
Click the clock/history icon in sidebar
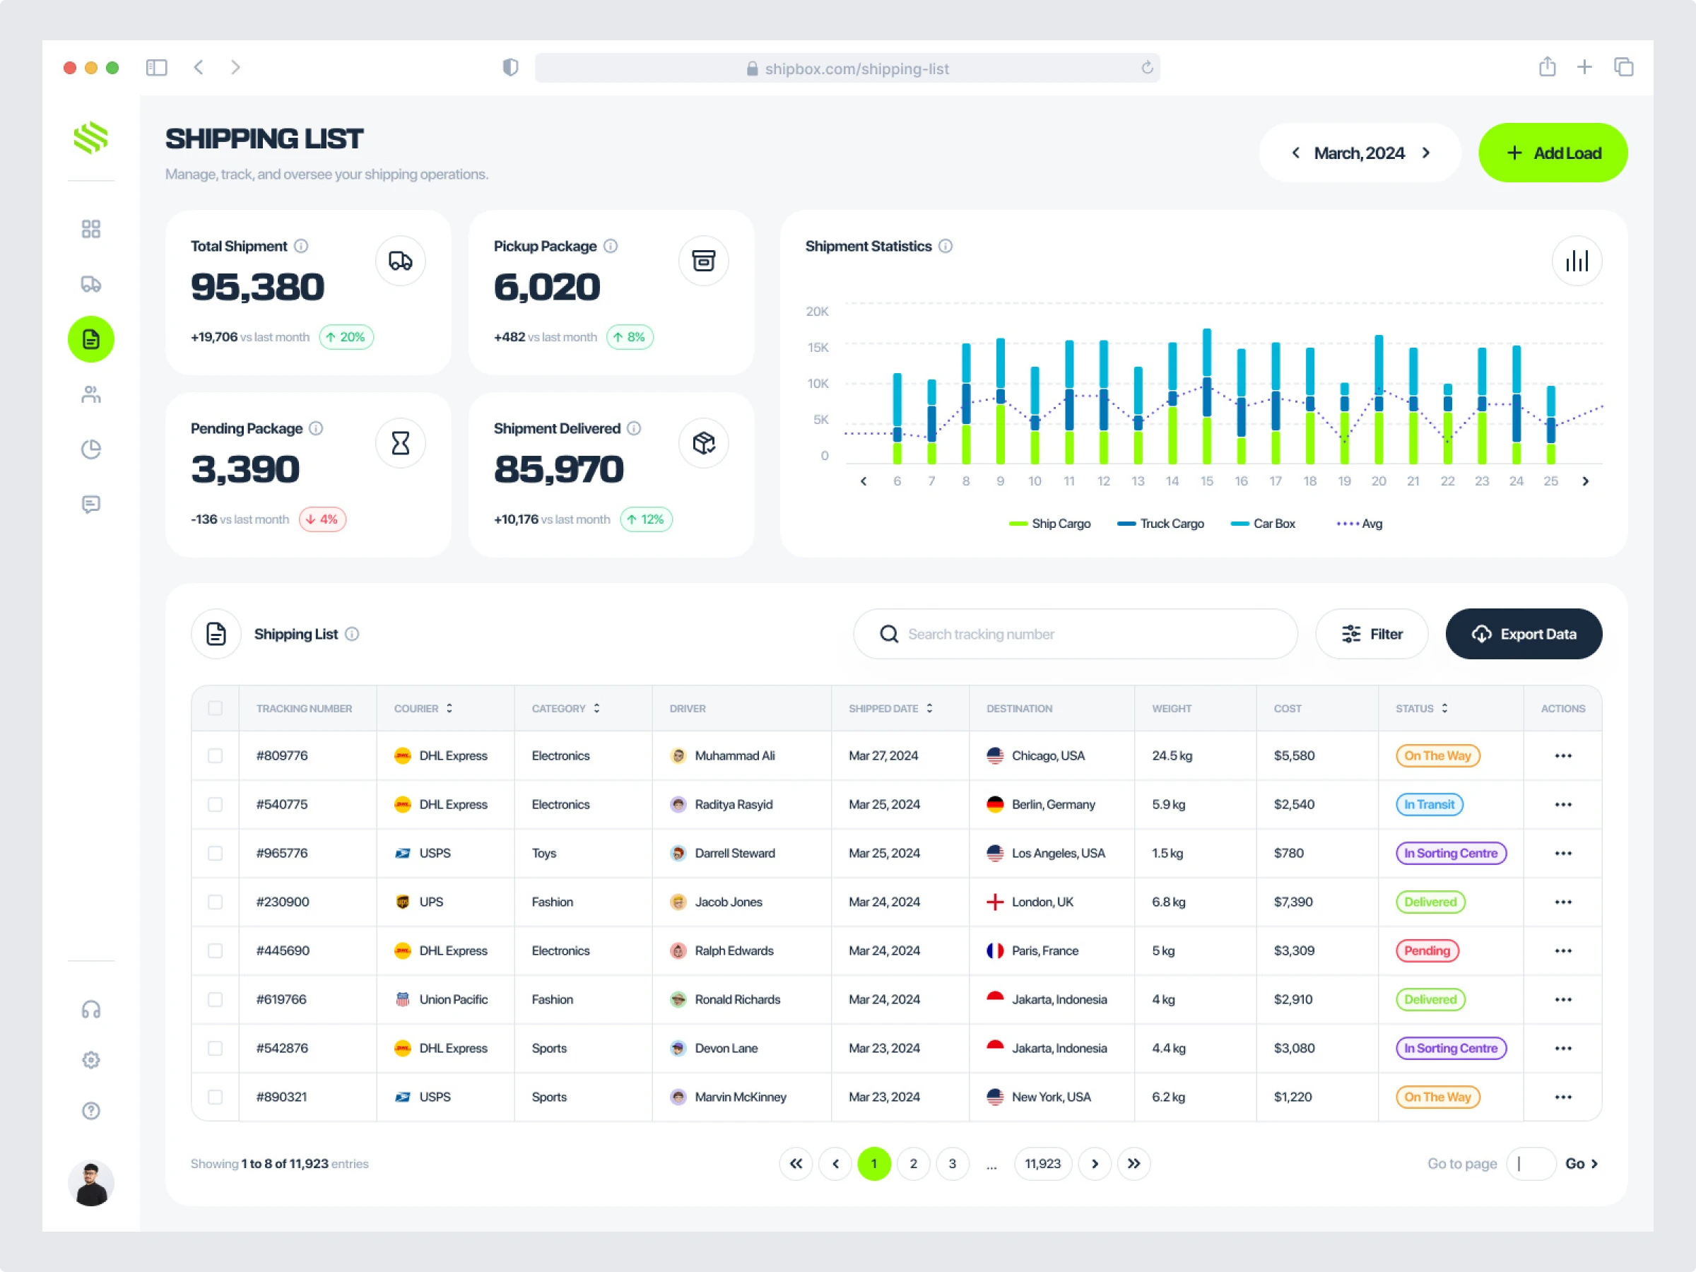click(91, 449)
